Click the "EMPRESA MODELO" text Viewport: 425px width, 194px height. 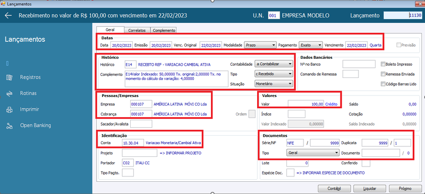pyautogui.click(x=305, y=16)
